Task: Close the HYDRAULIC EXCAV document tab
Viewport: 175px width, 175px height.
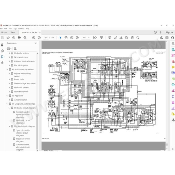Action: click(x=40, y=32)
